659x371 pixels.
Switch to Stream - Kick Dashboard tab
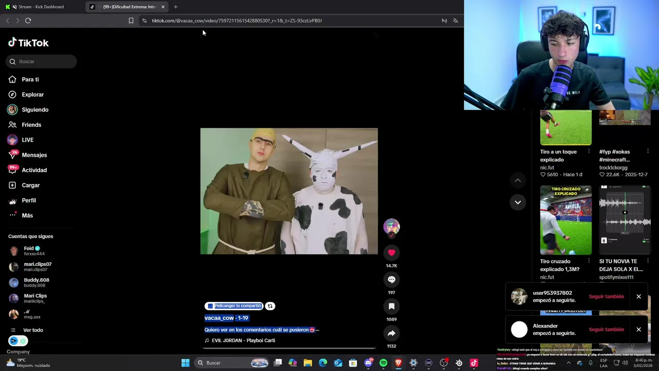click(x=41, y=7)
